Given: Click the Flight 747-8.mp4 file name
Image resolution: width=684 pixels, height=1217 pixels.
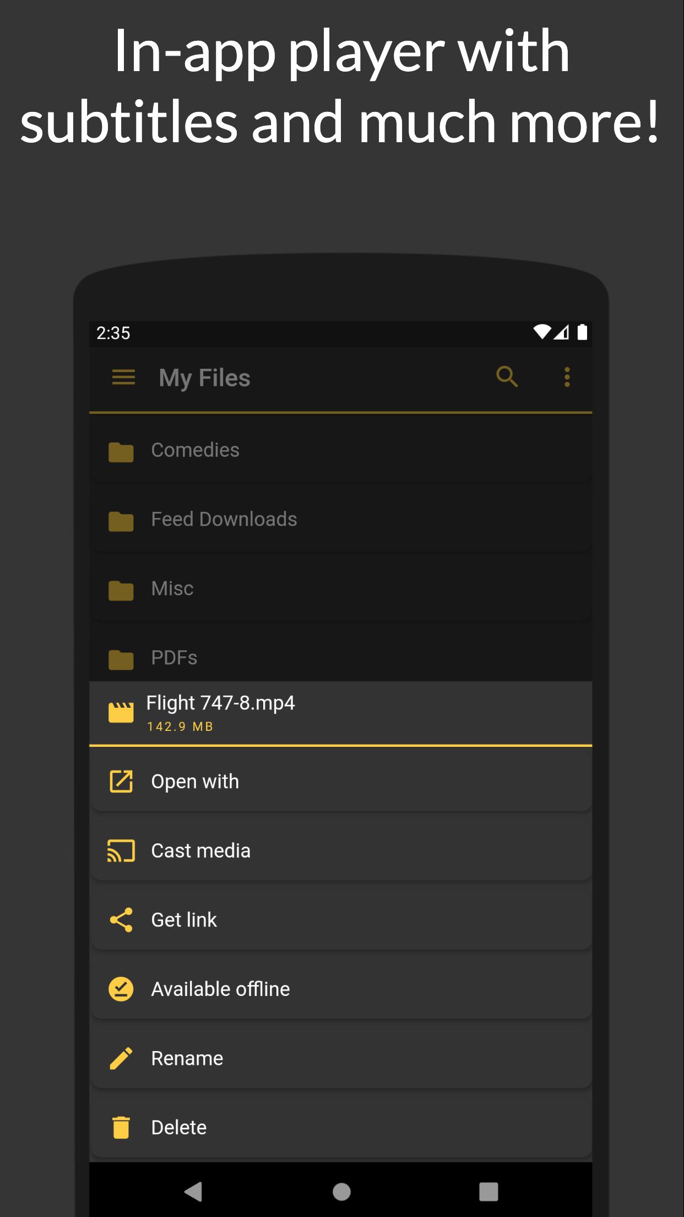Looking at the screenshot, I should [220, 703].
